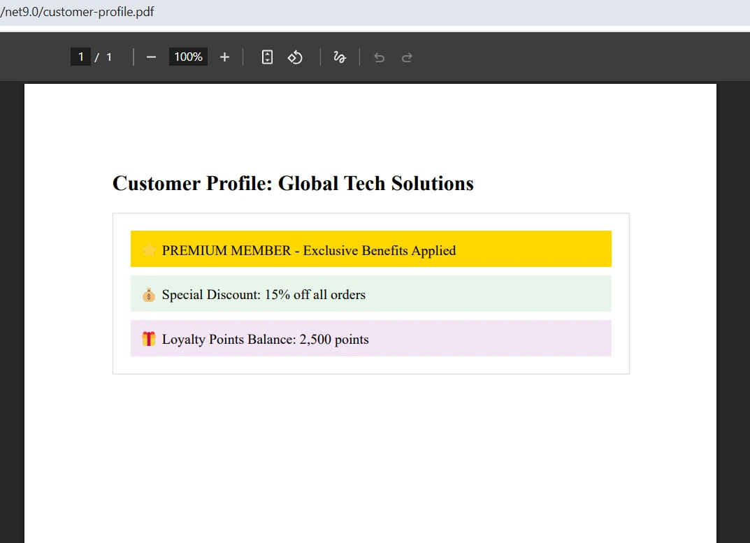Image resolution: width=750 pixels, height=543 pixels.
Task: Click the money bag emoji beside Special Discount
Action: click(148, 294)
